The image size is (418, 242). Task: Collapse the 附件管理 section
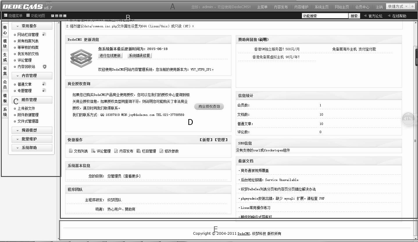(32, 100)
